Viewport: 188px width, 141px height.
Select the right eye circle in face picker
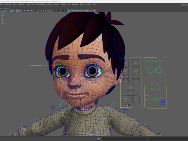point(159,70)
